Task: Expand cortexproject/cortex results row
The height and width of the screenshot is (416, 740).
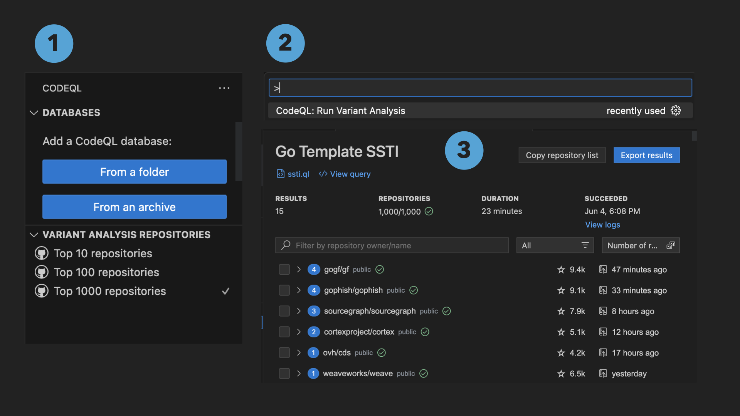Action: click(299, 332)
